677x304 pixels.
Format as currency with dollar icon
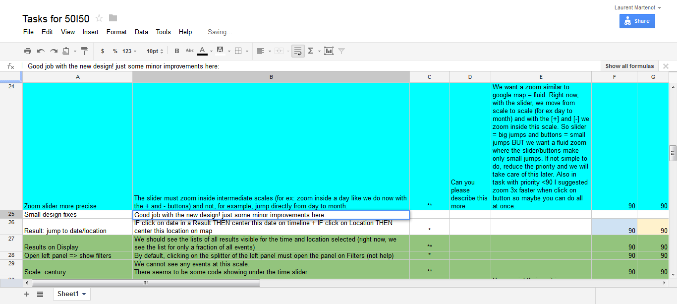tap(103, 51)
